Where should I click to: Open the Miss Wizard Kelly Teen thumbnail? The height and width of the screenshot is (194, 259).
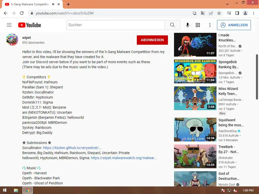(195, 98)
